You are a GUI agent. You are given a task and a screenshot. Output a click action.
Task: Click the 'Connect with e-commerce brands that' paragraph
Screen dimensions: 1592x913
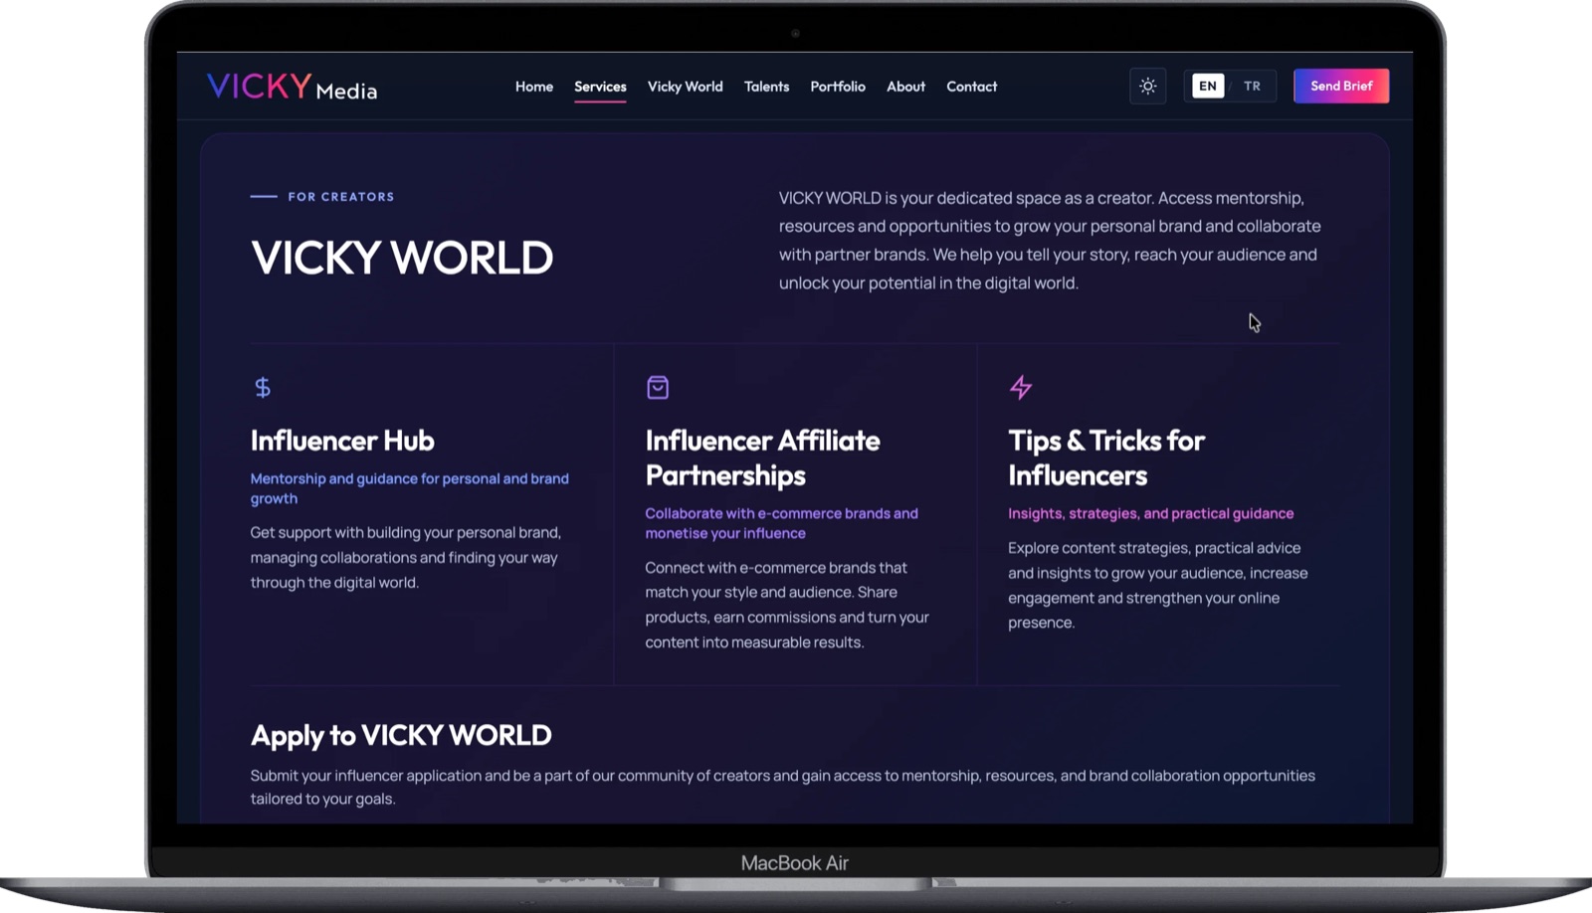(x=787, y=605)
